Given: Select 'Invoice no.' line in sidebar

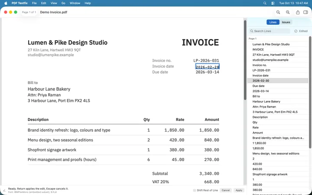Looking at the screenshot, I should (278, 65).
